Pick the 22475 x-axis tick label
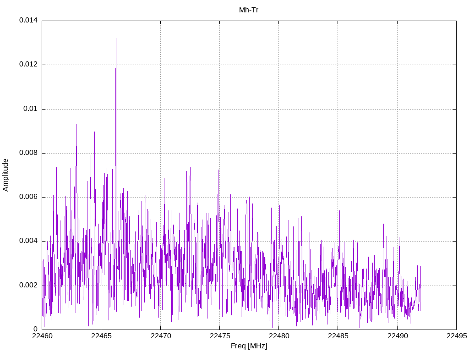The width and height of the screenshot is (469, 352). [219, 336]
